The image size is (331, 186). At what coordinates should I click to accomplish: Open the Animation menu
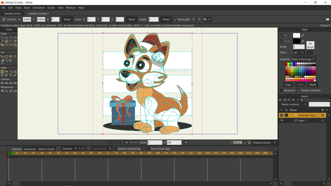(39, 8)
